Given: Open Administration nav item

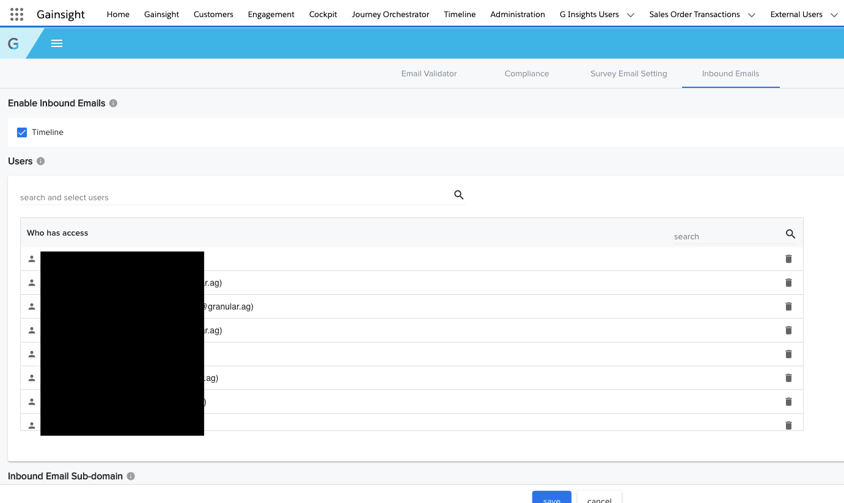Looking at the screenshot, I should [518, 14].
